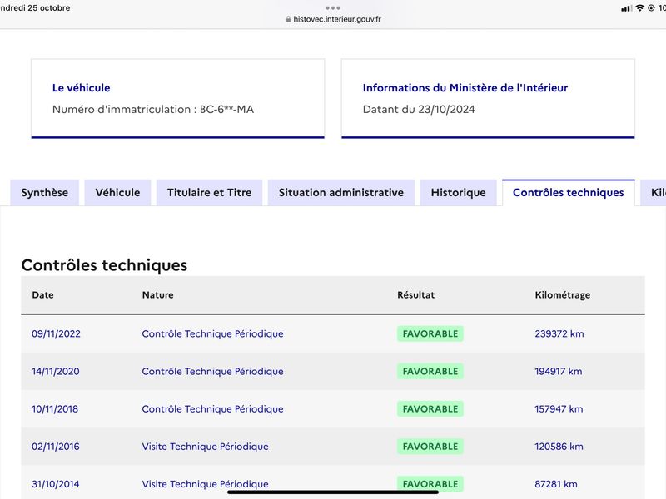
Task: Click the 120586 km mileage value
Action: click(x=559, y=447)
